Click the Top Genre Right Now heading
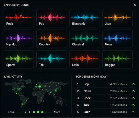The image size is (139, 118). [91, 77]
